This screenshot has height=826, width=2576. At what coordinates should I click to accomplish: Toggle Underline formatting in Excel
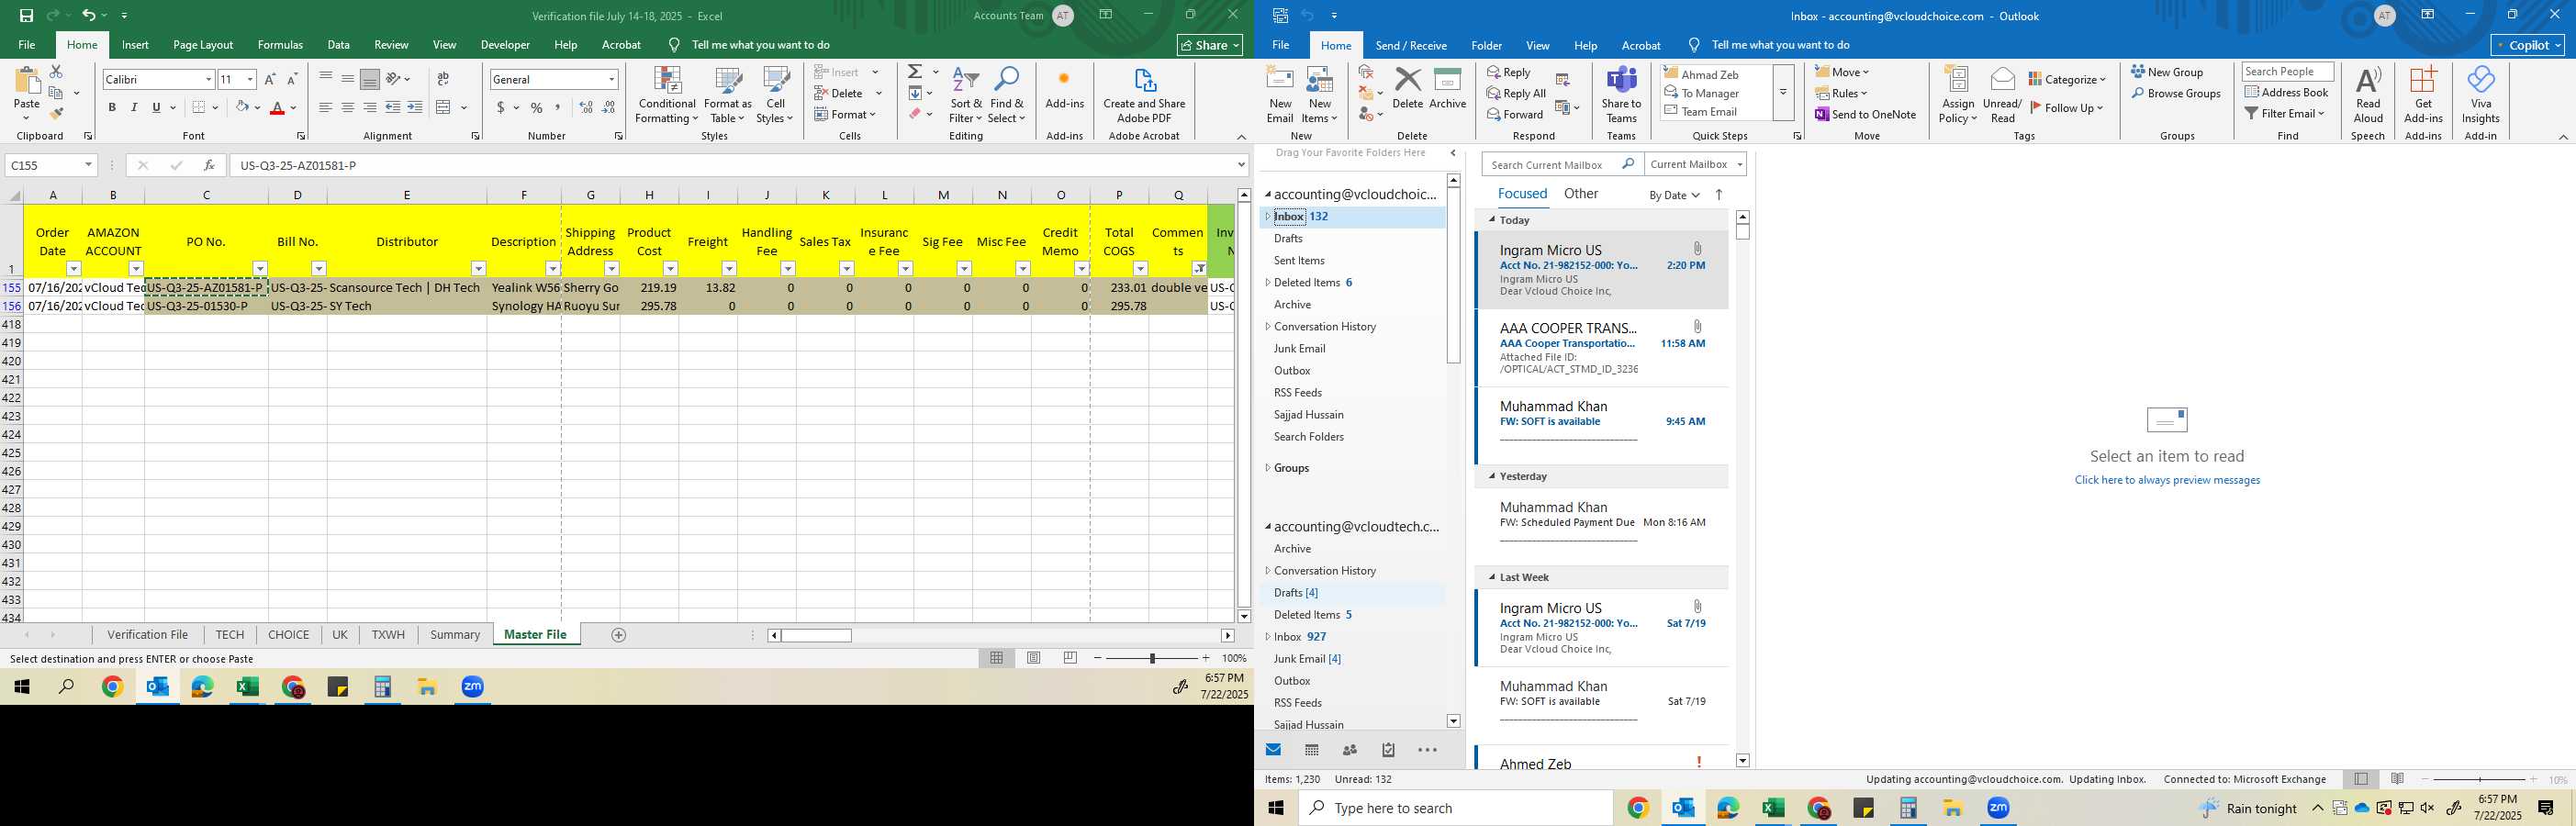click(156, 107)
